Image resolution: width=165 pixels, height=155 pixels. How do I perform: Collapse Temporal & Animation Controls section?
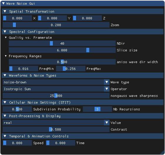(5, 136)
